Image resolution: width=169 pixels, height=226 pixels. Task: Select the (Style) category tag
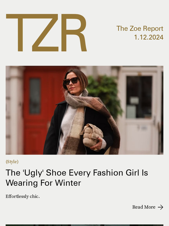point(12,162)
